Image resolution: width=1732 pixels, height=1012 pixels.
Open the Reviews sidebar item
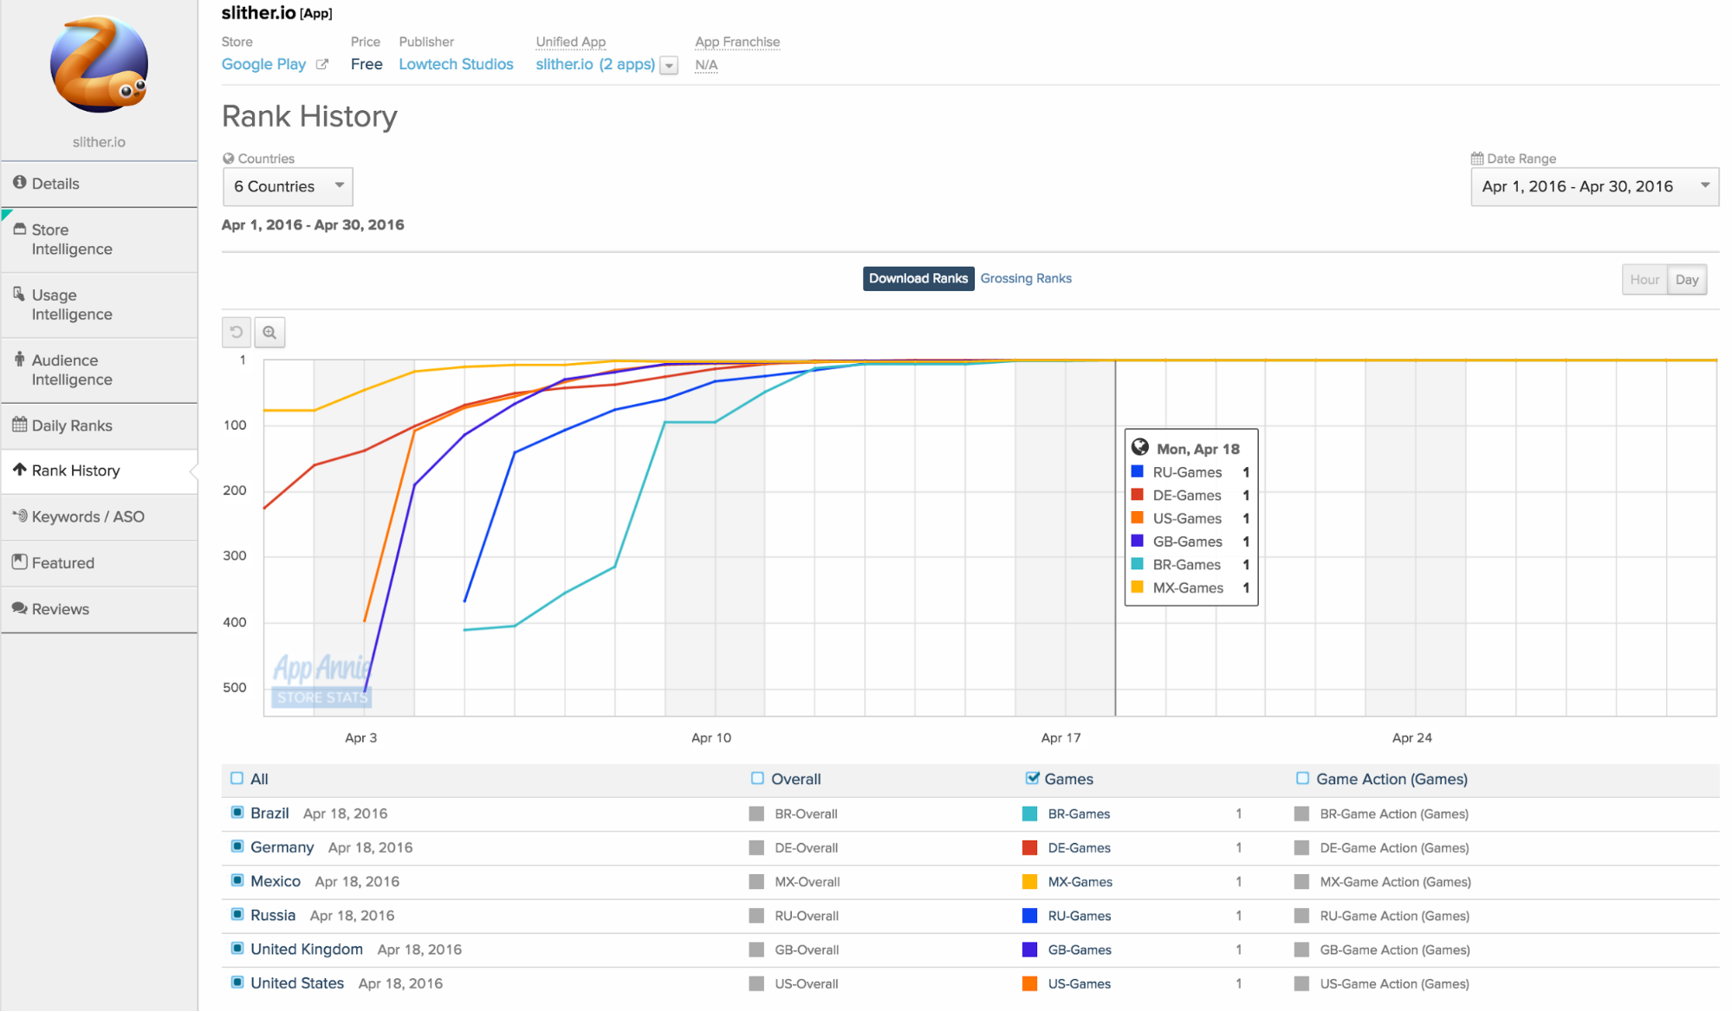pos(99,609)
